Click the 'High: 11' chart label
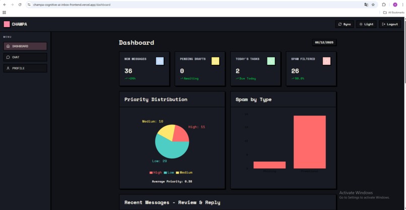Screen dimensions: 406x210 point(196,127)
